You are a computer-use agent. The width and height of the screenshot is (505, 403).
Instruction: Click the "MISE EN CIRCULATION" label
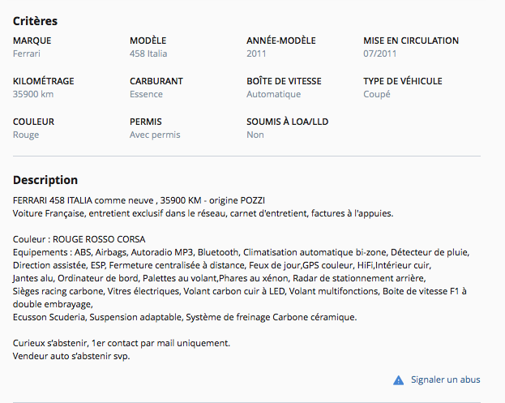[x=411, y=41]
